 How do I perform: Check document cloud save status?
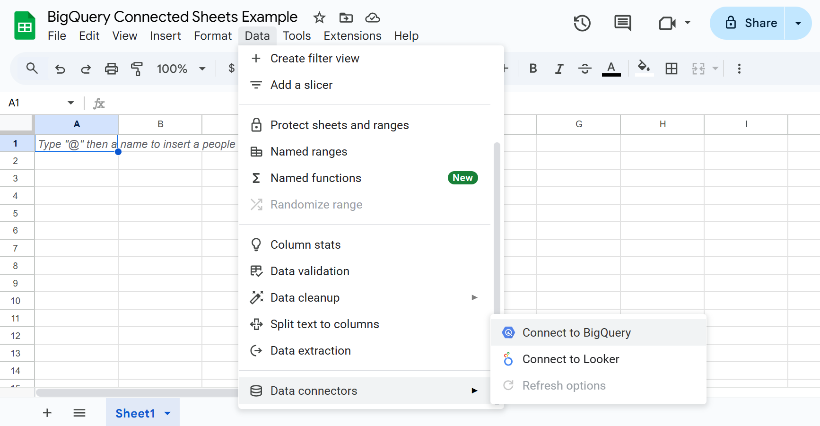373,17
